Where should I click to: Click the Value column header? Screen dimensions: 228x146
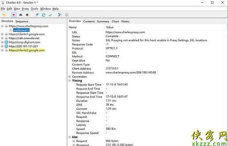[110, 27]
